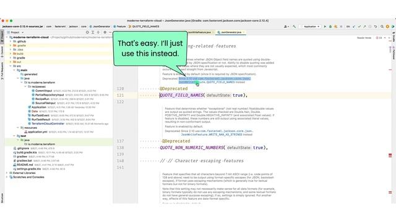This screenshot has width=396, height=222.
Task: Open the Commit tool window
Action: coord(2,52)
